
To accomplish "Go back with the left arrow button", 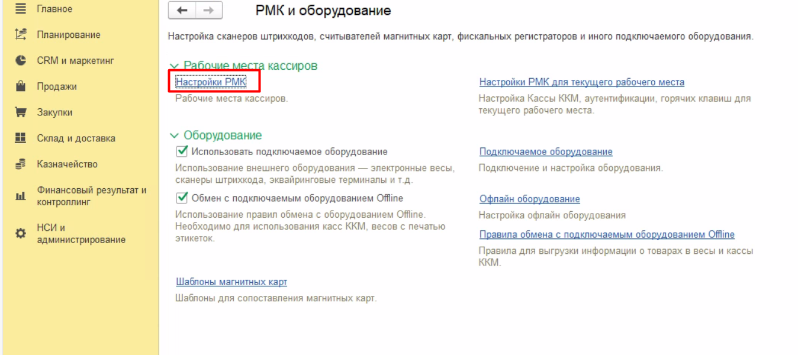I will point(182,11).
